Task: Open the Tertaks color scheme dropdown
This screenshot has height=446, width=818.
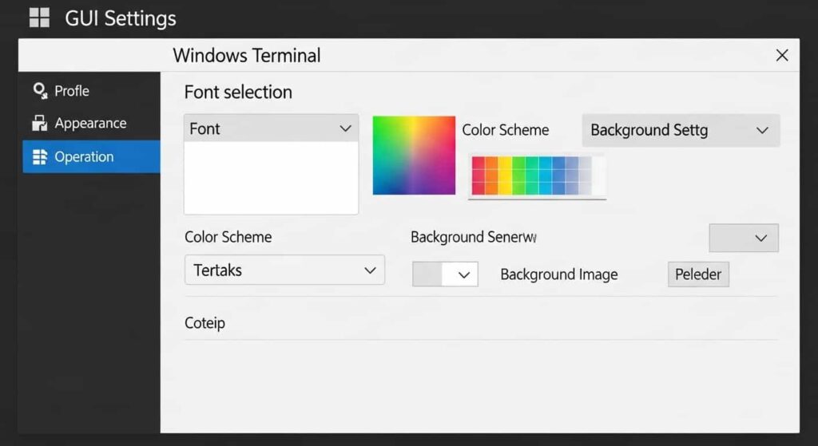Action: coord(285,270)
